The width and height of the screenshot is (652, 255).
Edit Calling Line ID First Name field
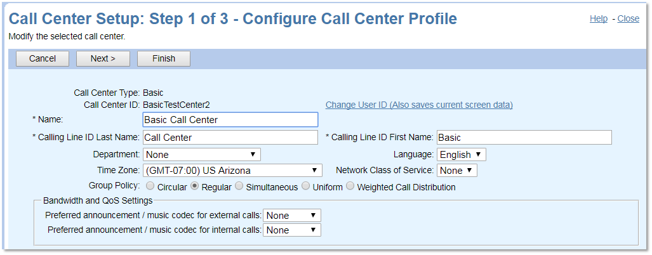click(x=524, y=137)
